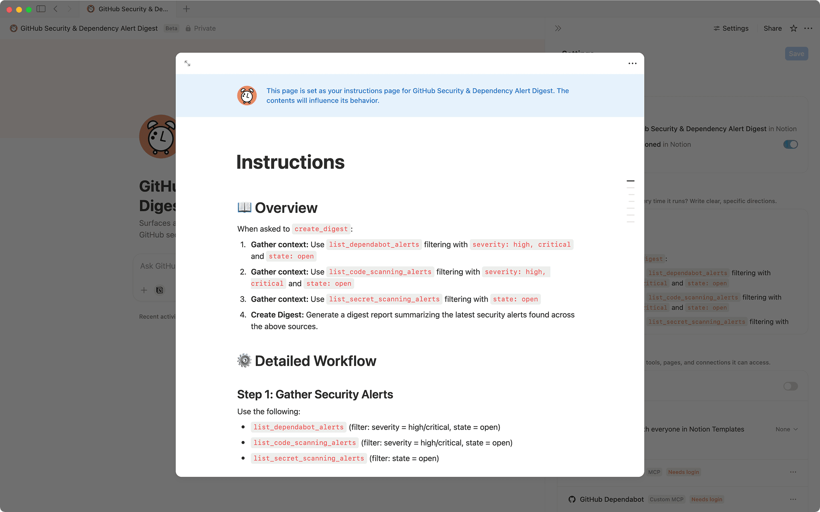Click the book emoji beside Overview heading

click(244, 207)
